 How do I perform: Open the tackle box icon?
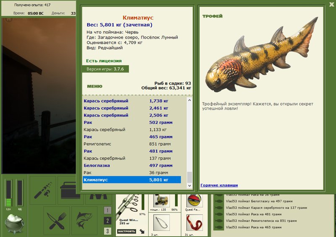tap(68, 190)
